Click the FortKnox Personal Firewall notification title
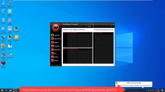This screenshot has height=92, width=165. [134, 83]
